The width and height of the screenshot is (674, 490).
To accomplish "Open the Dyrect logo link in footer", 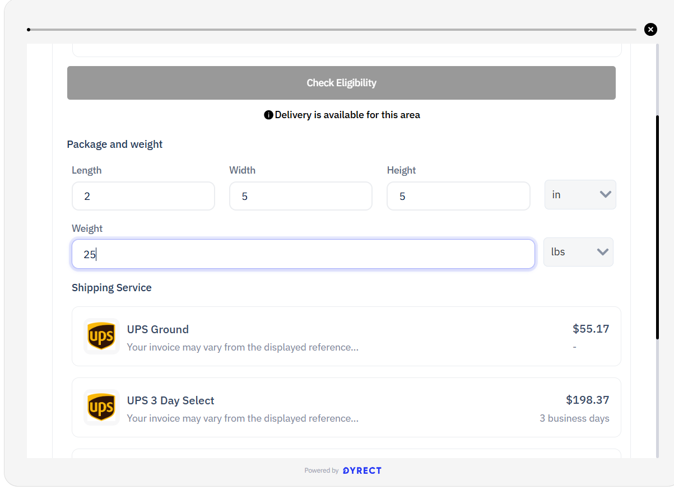I will pos(362,470).
